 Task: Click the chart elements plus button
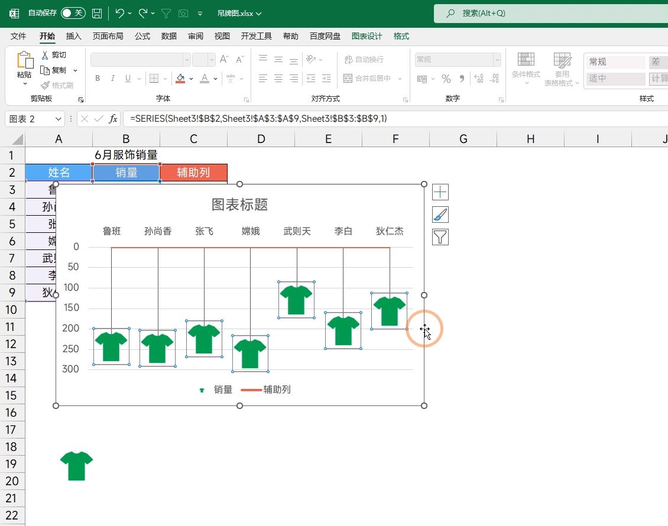pos(440,191)
